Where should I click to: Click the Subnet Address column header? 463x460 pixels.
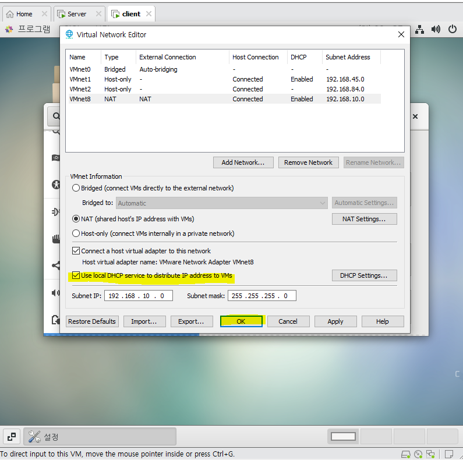pos(352,57)
